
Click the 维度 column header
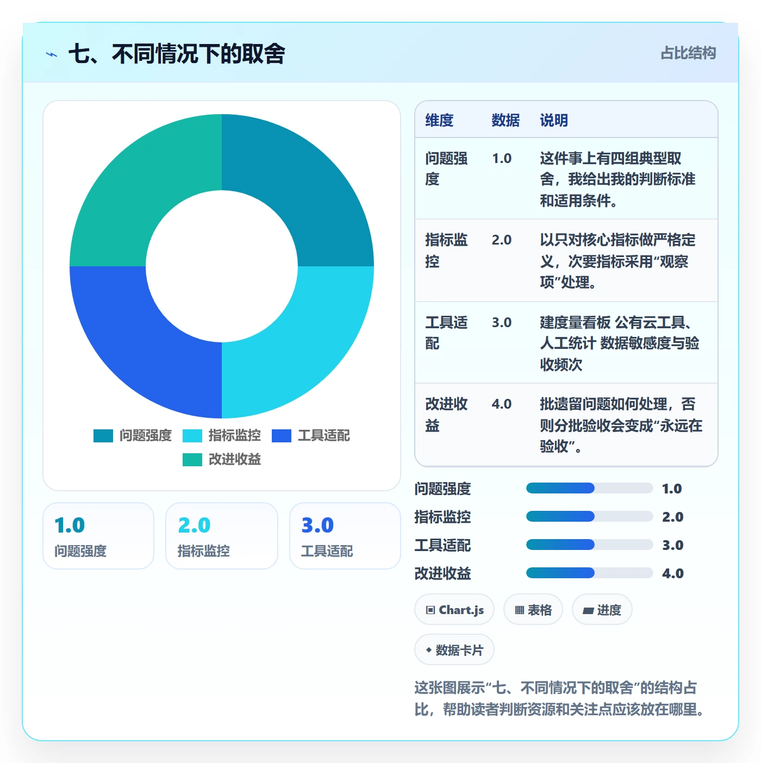pyautogui.click(x=439, y=120)
